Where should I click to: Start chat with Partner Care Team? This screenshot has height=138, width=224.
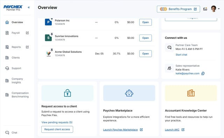pos(181,55)
